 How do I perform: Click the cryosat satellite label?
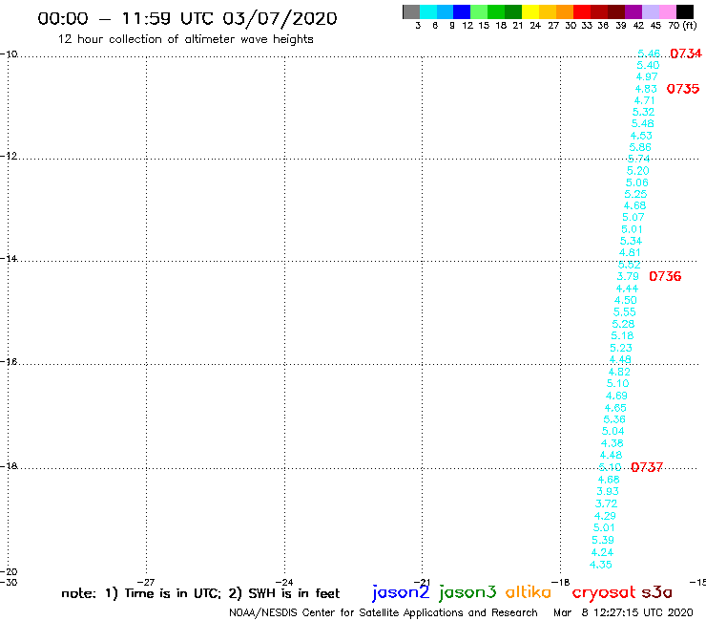(604, 592)
